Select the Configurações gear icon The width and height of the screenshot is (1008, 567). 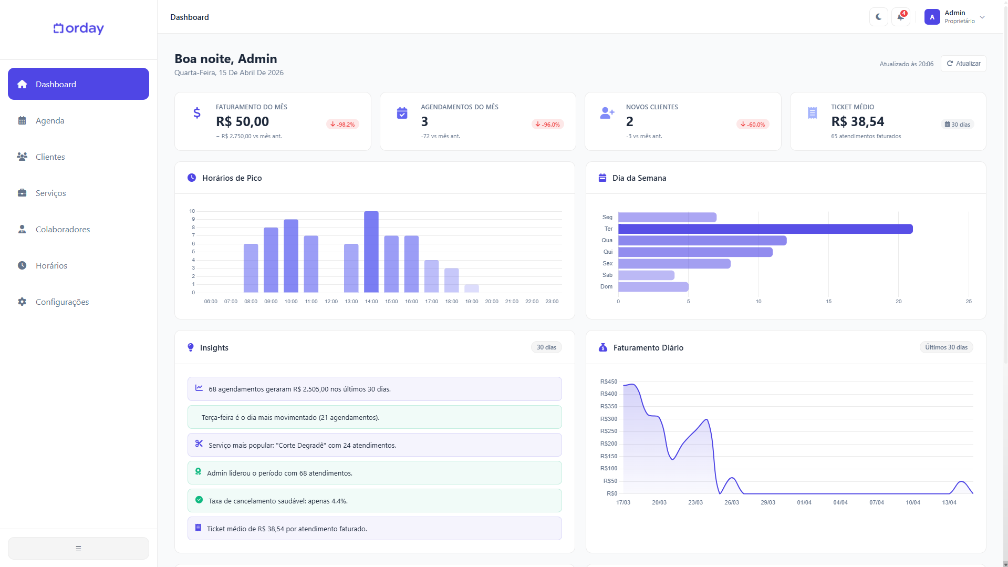tap(22, 302)
